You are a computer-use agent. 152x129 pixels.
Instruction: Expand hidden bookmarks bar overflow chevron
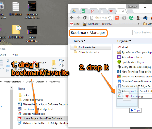coord(139,24)
